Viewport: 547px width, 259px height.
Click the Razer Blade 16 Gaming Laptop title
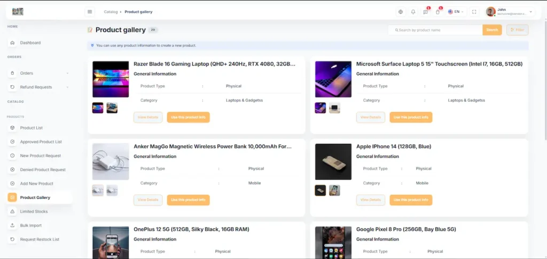tap(215, 64)
